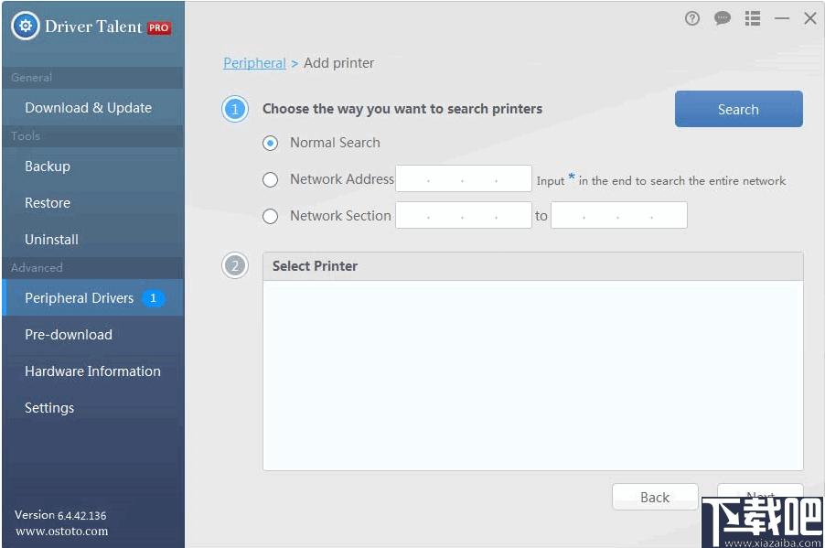This screenshot has height=548, width=825.
Task: Follow the Peripheral breadcrumb link
Action: tap(254, 63)
